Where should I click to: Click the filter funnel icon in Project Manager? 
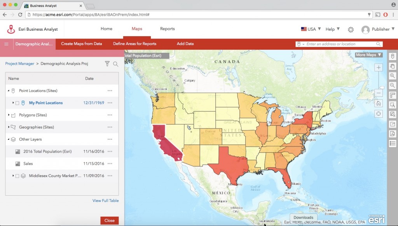coord(107,64)
